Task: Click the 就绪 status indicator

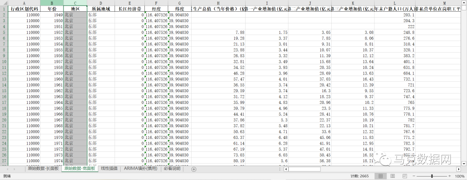Action: pyautogui.click(x=7, y=176)
